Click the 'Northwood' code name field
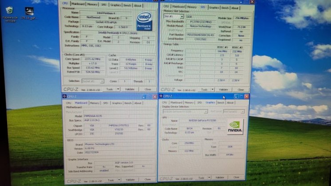The image size is (331, 186). tap(93, 17)
